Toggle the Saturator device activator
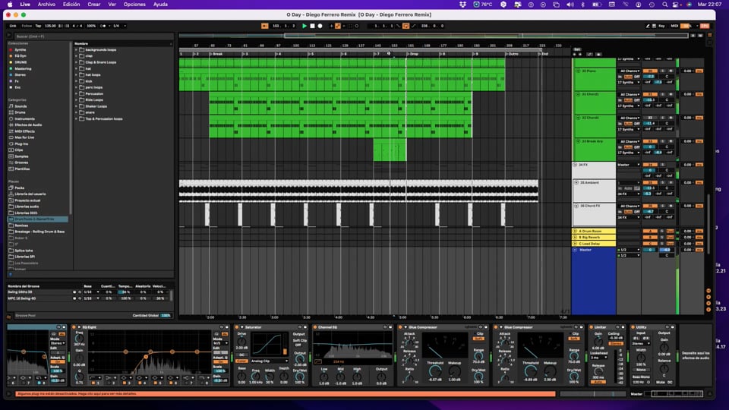The width and height of the screenshot is (729, 410). point(237,327)
